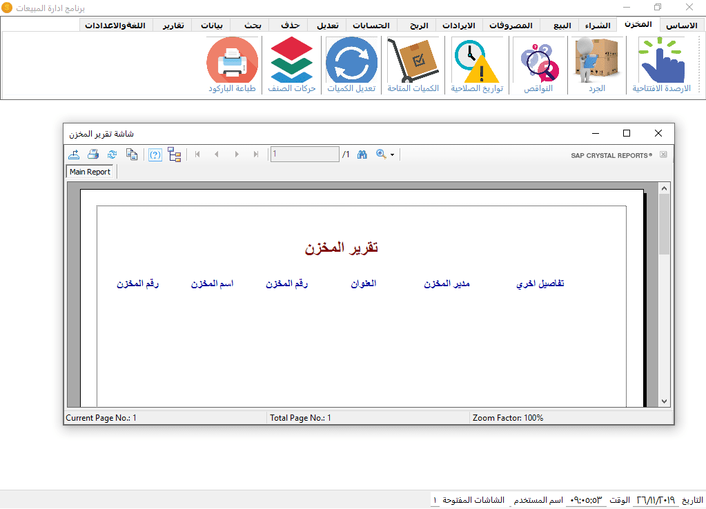The height and width of the screenshot is (509, 706).
Task: Print the warehouse report
Action: pyautogui.click(x=93, y=154)
